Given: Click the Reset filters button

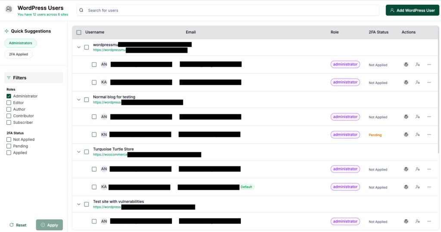Looking at the screenshot, I should coord(18,225).
